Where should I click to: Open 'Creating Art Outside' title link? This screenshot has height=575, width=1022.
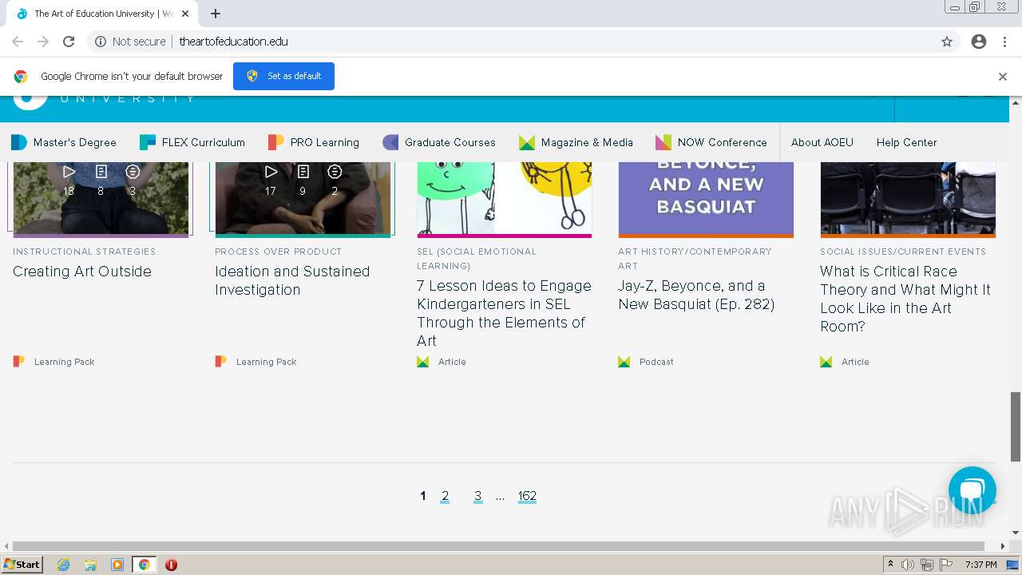click(x=82, y=272)
